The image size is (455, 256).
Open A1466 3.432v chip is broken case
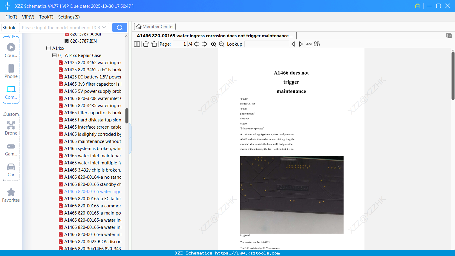click(x=90, y=170)
